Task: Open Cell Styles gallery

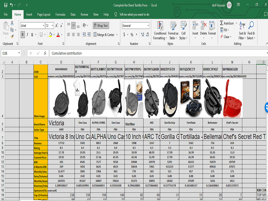Action: click(x=183, y=31)
